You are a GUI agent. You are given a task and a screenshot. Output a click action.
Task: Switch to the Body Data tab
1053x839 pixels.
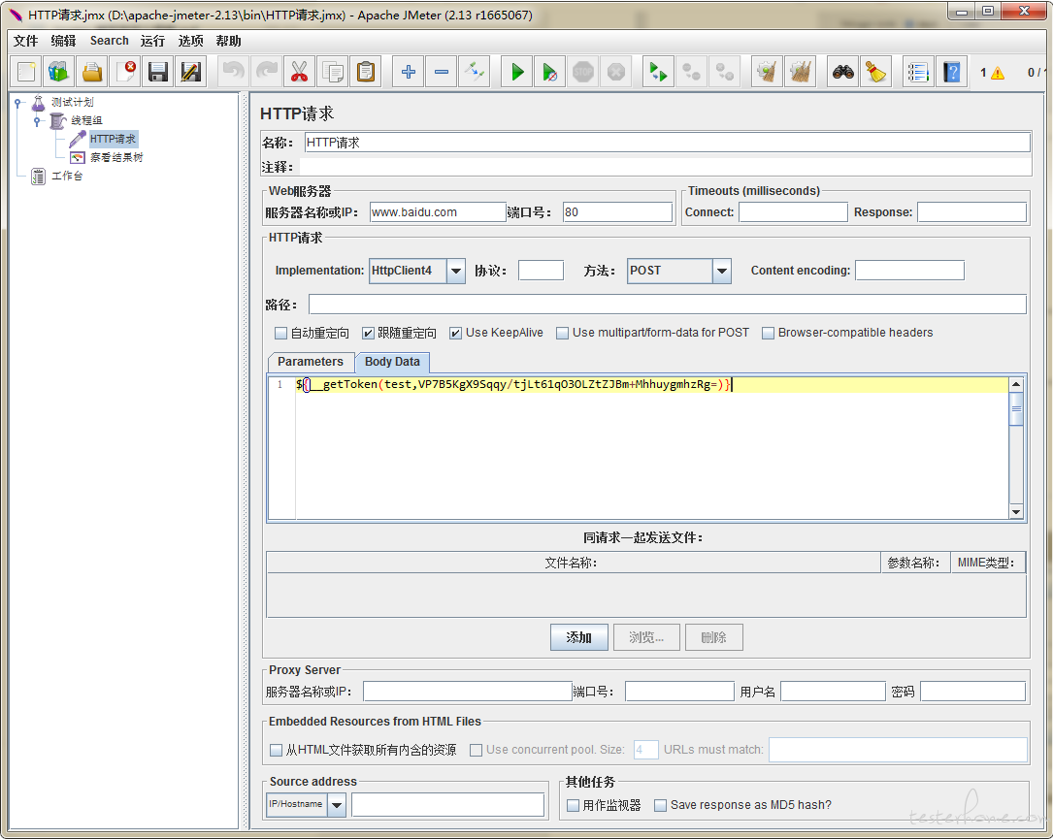tap(392, 362)
